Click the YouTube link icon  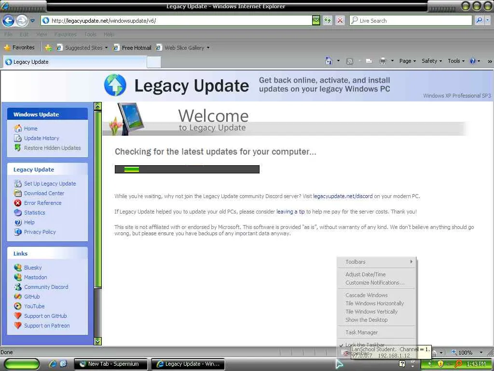[18, 306]
